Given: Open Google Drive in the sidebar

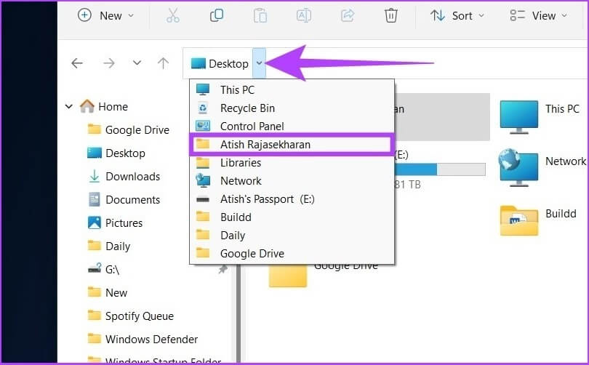Looking at the screenshot, I should click(129, 130).
